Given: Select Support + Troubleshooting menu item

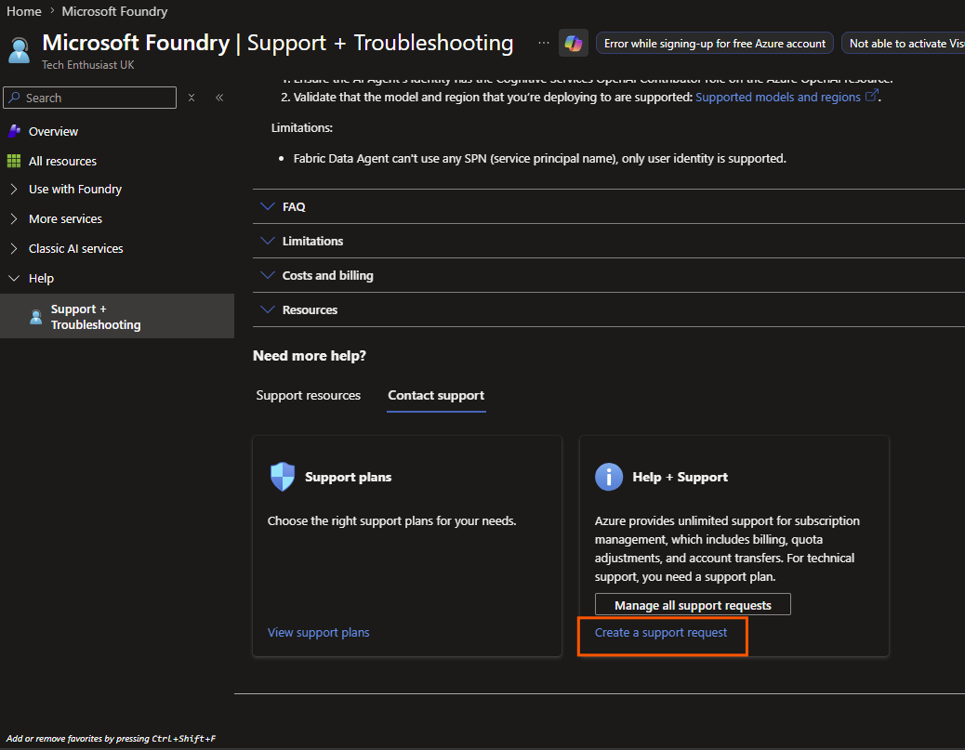Looking at the screenshot, I should 117,316.
